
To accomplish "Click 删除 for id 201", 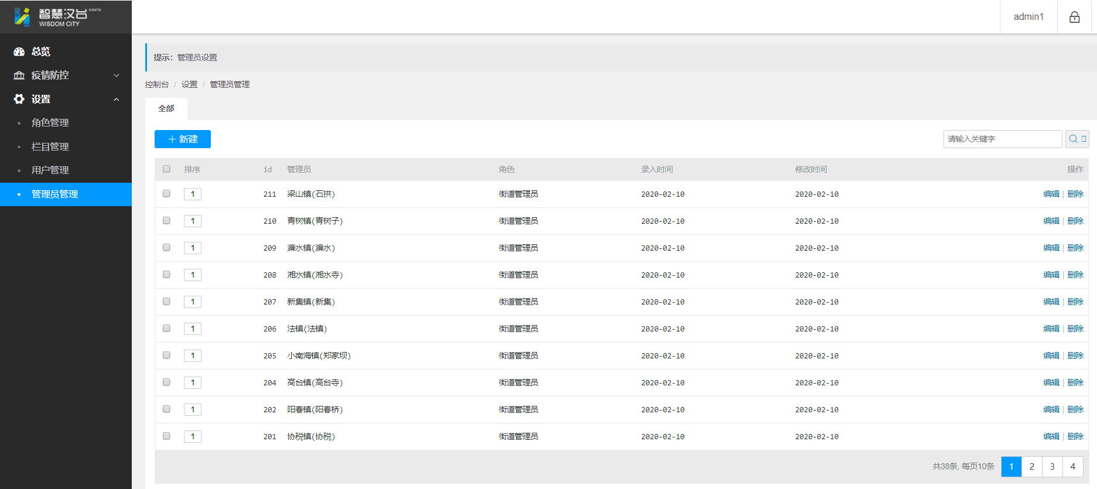I will [1075, 436].
